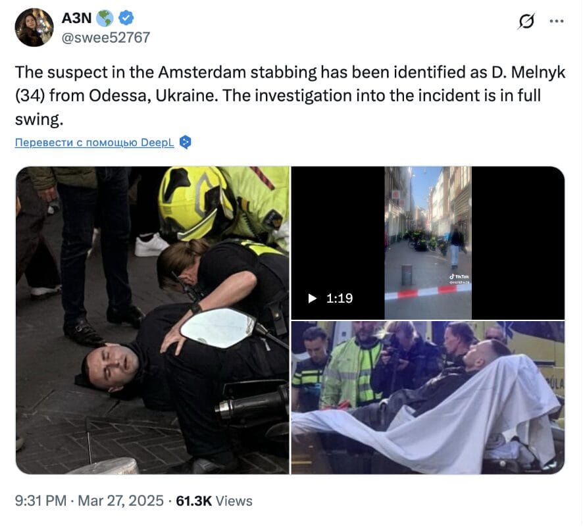583x529 pixels.
Task: Open the 9:31 PM timestamp link
Action: click(41, 501)
